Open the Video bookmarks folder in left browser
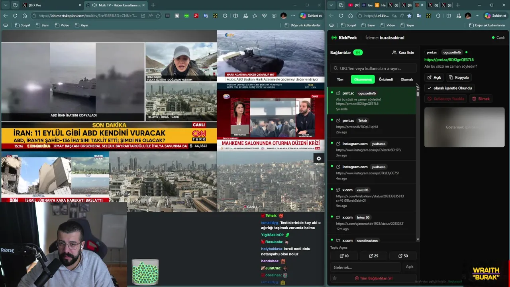Image resolution: width=510 pixels, height=287 pixels. 62,25
